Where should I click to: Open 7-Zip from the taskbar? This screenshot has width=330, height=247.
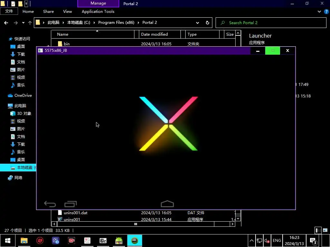click(x=103, y=241)
